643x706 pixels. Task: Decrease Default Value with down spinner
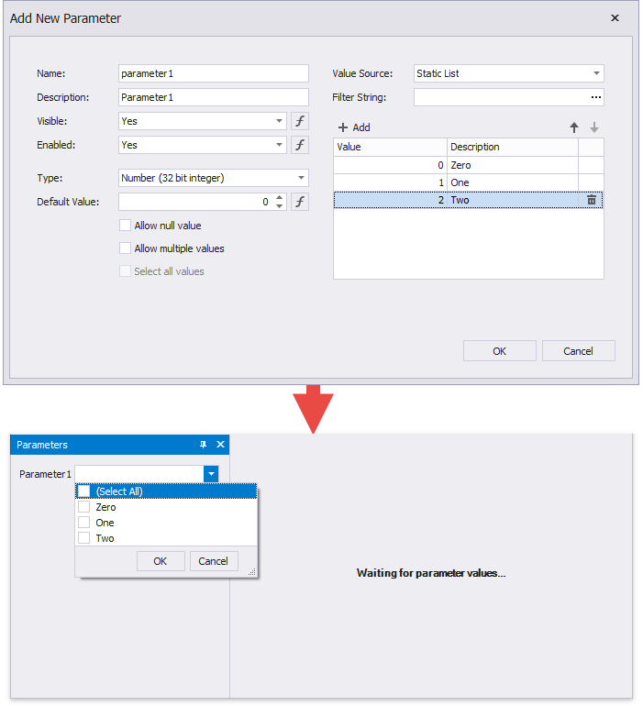point(280,206)
